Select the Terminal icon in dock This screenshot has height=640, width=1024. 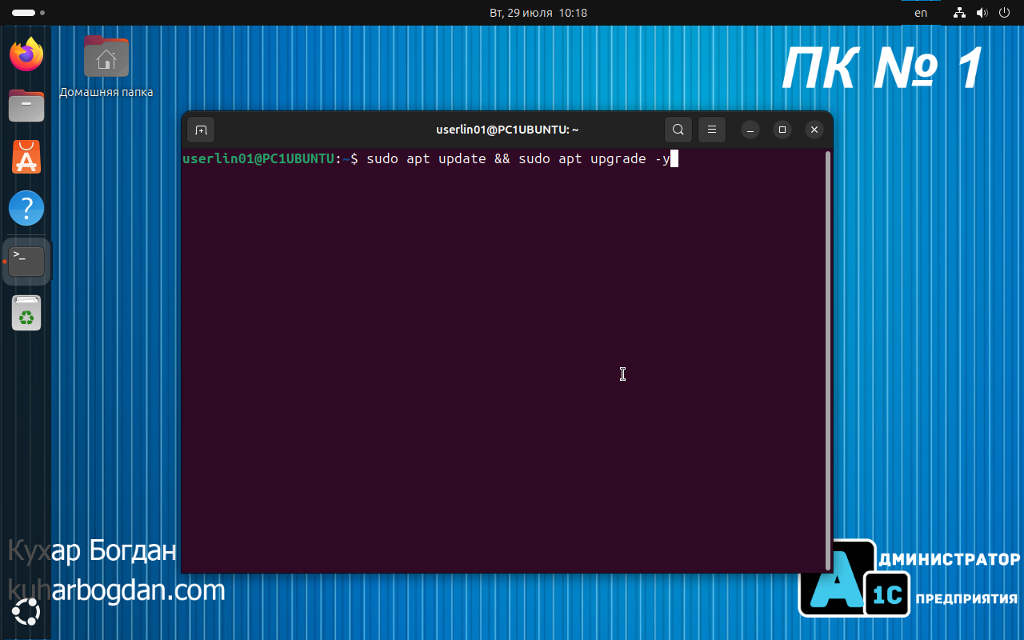pyautogui.click(x=26, y=261)
